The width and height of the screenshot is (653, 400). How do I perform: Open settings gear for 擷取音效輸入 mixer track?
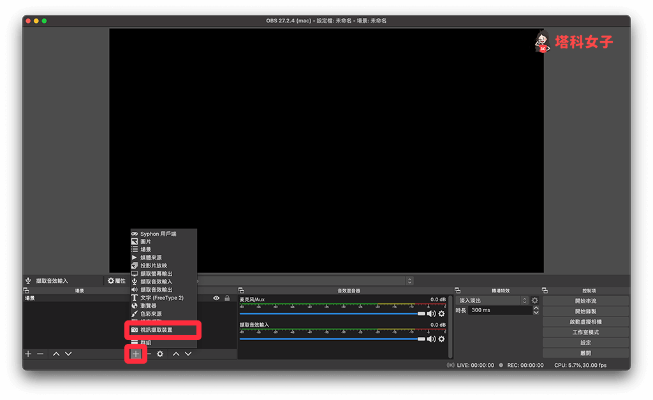pyautogui.click(x=441, y=339)
